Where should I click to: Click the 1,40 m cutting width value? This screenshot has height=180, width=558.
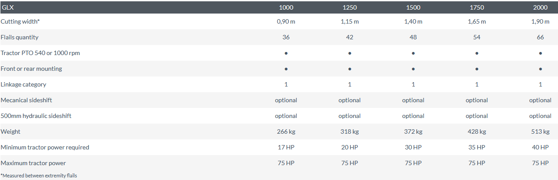tap(413, 21)
